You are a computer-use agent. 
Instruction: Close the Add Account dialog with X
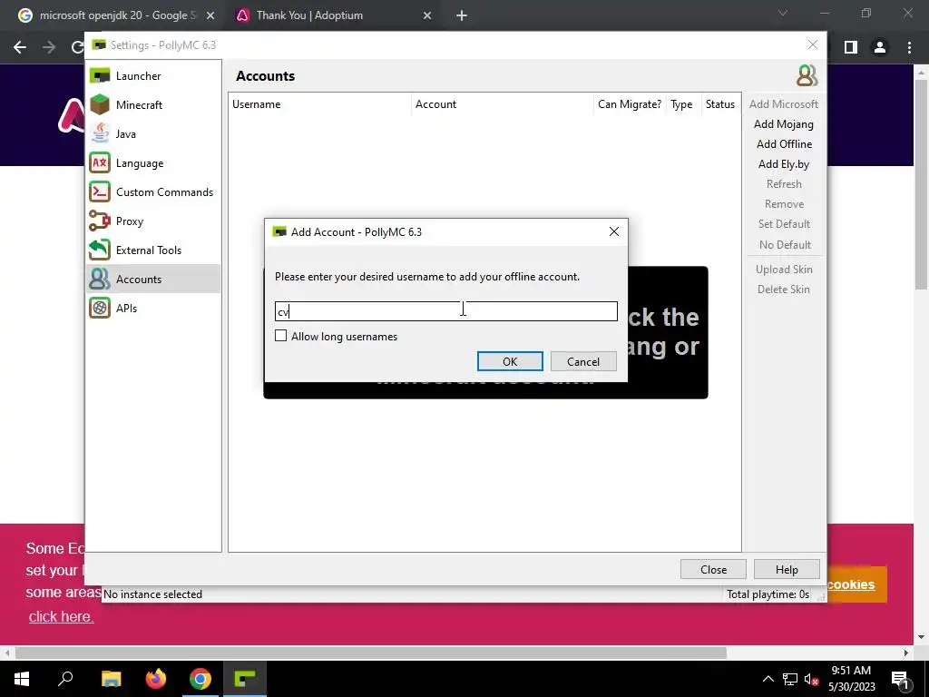pyautogui.click(x=614, y=231)
